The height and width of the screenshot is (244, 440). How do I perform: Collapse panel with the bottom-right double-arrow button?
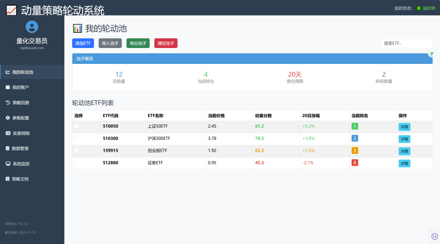coord(435,236)
